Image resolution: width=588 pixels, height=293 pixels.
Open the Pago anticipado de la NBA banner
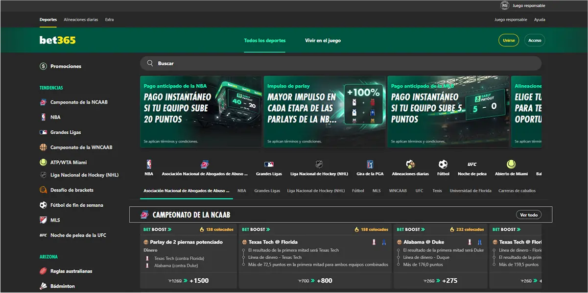tap(201, 112)
